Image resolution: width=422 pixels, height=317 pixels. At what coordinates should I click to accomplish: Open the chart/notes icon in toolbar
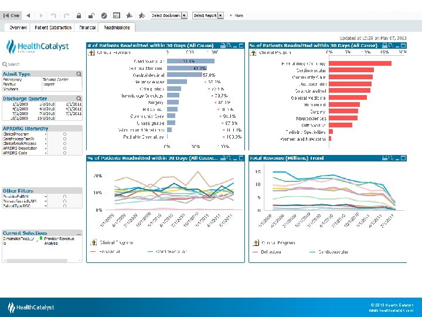117,15
